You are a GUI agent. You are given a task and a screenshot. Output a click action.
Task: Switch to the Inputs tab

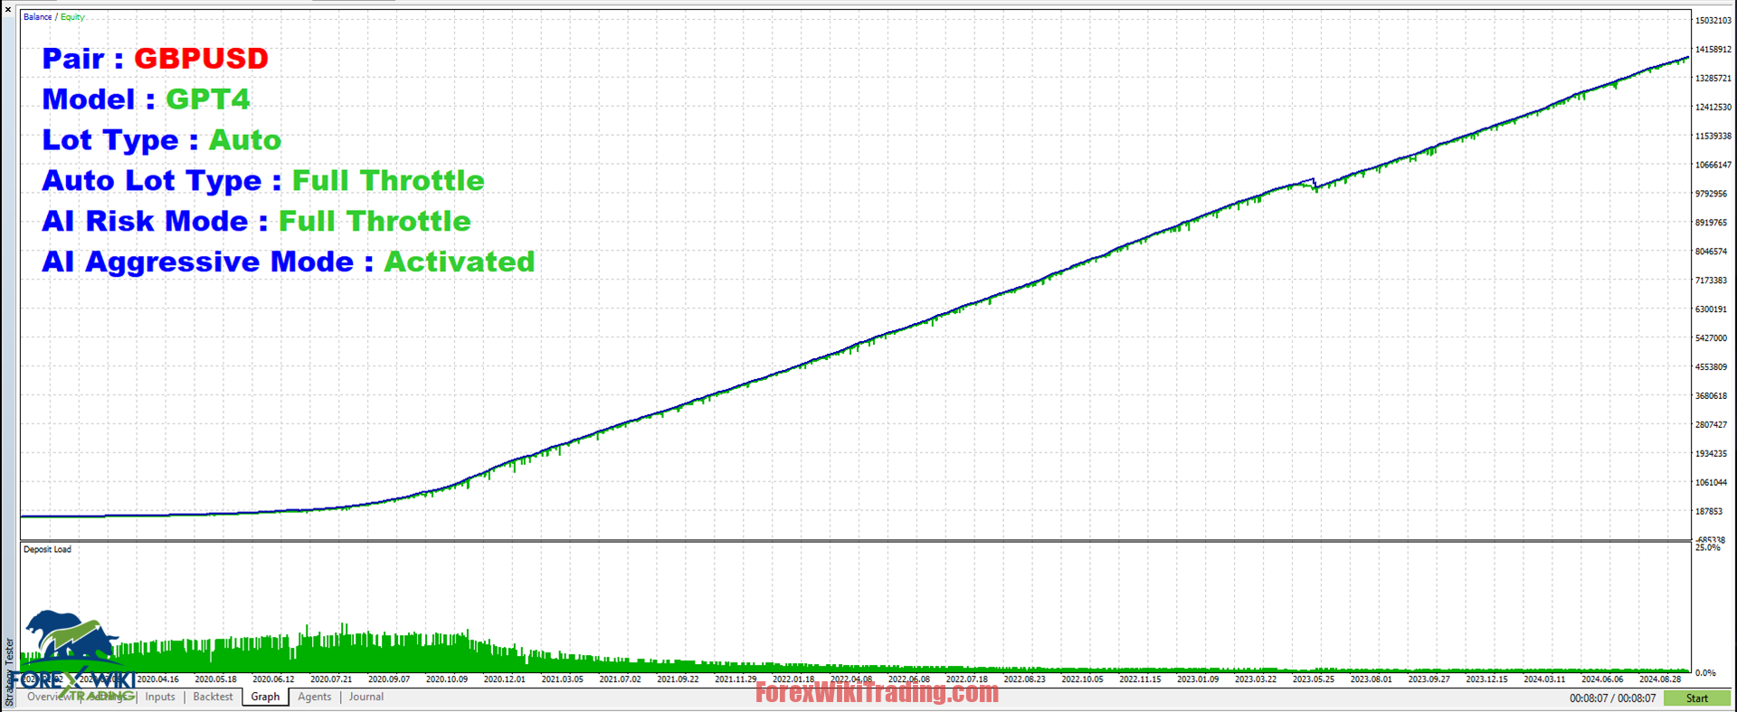pos(160,697)
